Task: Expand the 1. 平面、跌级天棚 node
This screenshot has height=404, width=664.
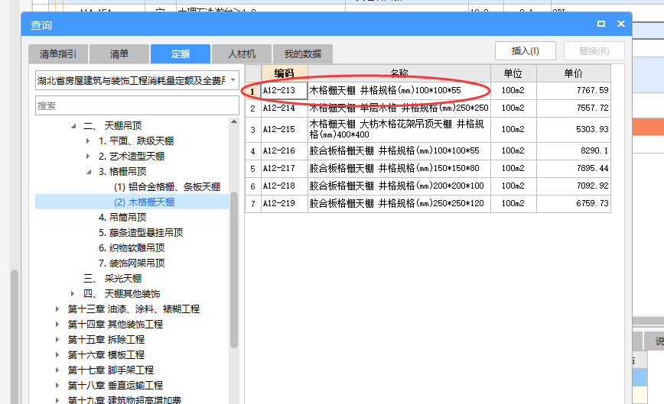Action: coord(88,141)
